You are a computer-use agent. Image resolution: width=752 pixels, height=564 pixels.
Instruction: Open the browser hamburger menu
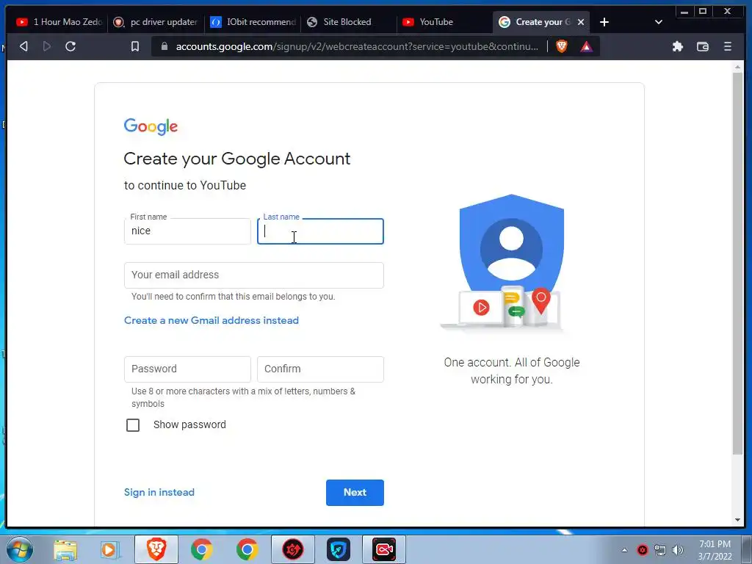728,46
